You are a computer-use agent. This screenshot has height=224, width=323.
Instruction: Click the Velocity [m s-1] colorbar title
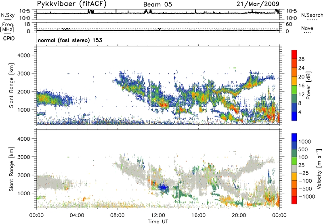[319, 169]
